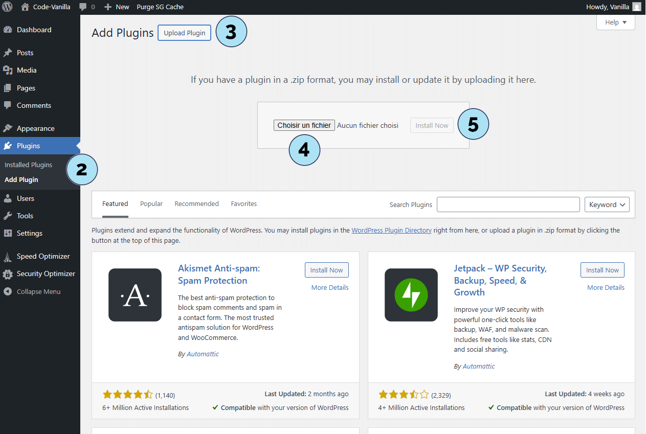The width and height of the screenshot is (646, 434).
Task: Open Installed Plugins submenu item
Action: coord(29,165)
